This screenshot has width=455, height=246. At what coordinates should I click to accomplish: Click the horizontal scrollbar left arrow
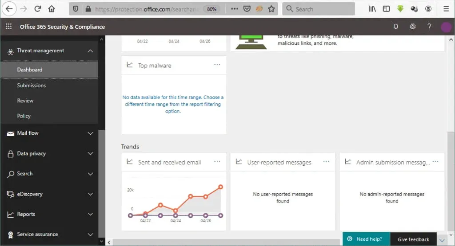[109, 242]
